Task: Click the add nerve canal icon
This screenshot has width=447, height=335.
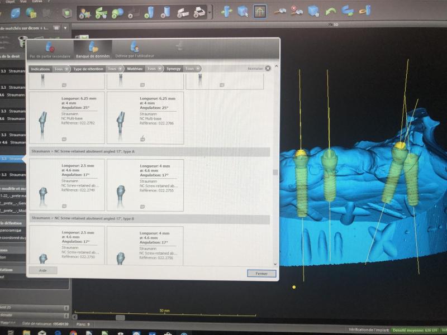Action: pos(280,11)
